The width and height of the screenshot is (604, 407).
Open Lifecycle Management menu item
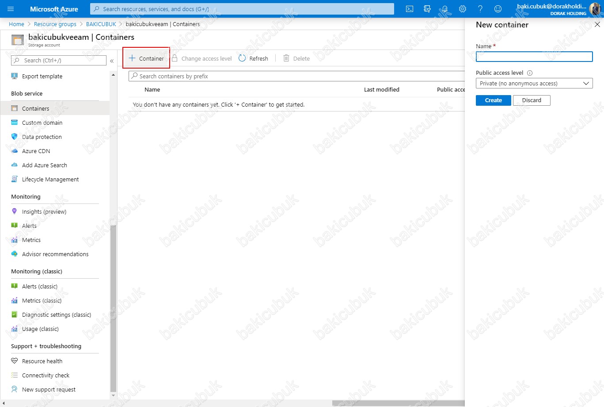pyautogui.click(x=50, y=180)
